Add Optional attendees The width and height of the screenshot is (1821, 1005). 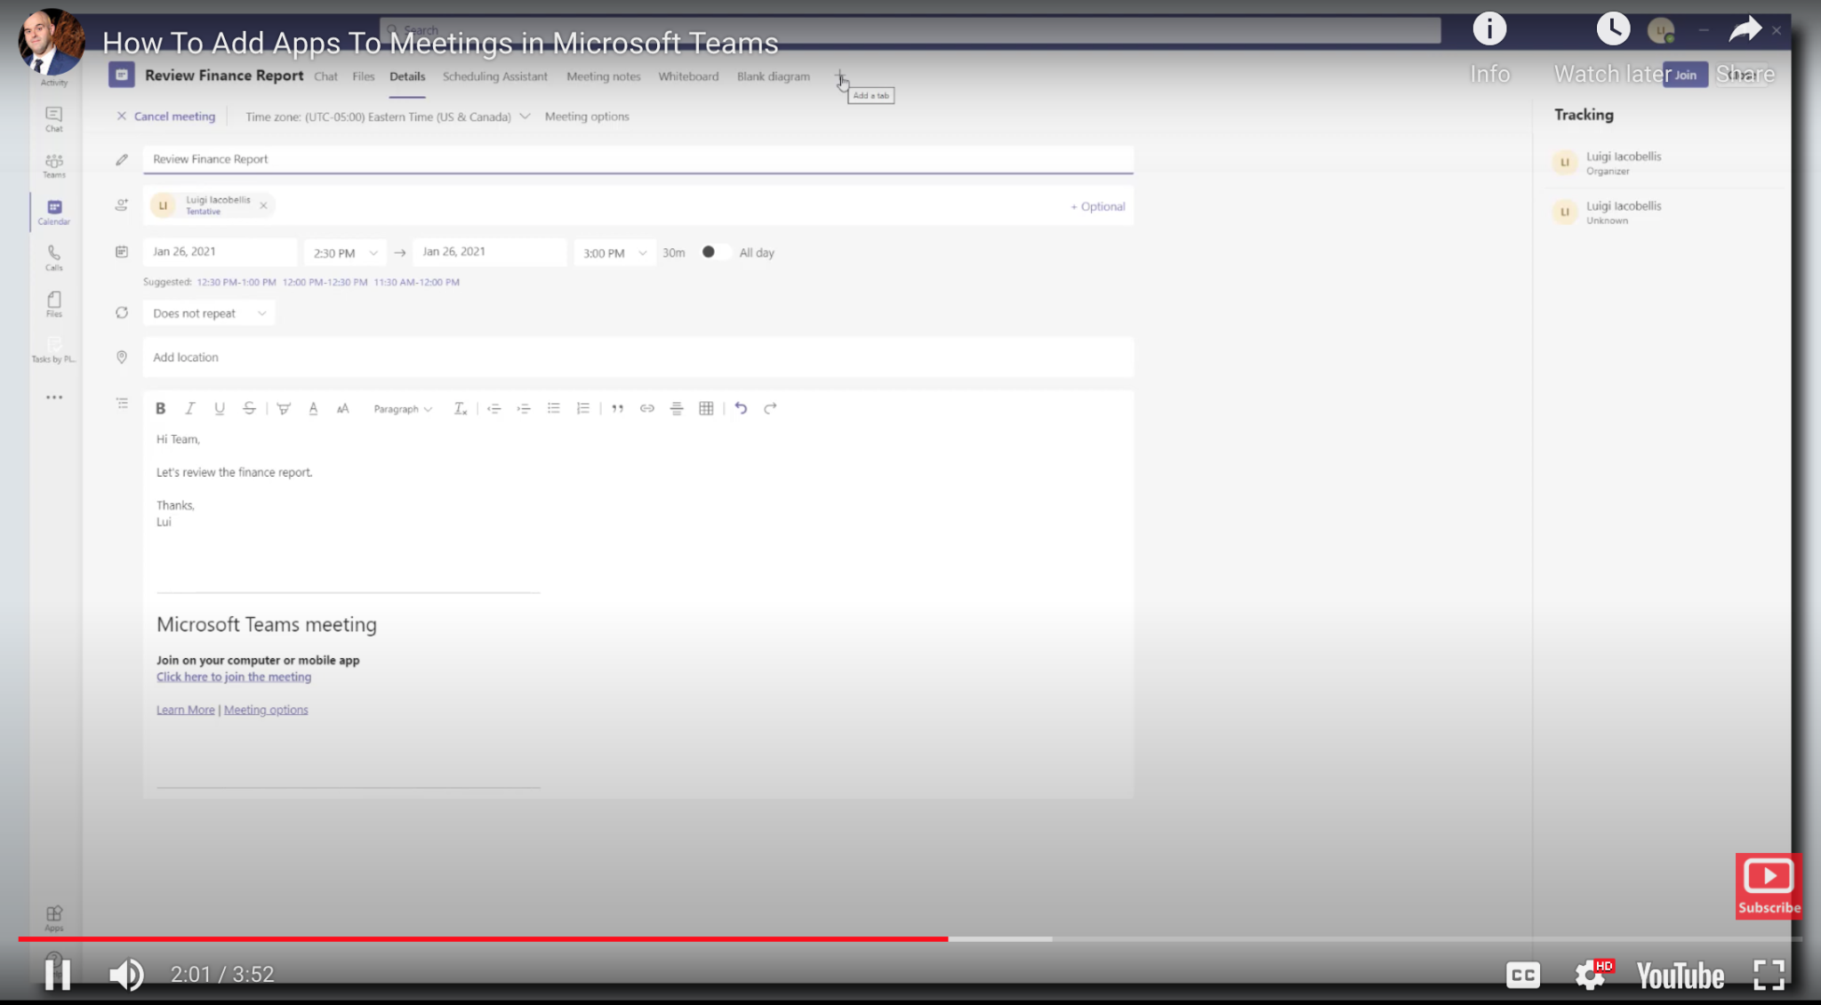pyautogui.click(x=1098, y=206)
